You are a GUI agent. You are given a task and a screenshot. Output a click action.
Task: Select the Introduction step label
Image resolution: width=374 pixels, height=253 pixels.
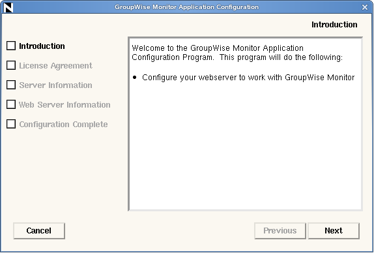pyautogui.click(x=42, y=46)
